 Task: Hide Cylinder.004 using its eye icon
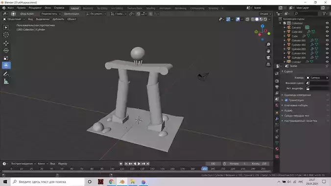tap(327, 53)
